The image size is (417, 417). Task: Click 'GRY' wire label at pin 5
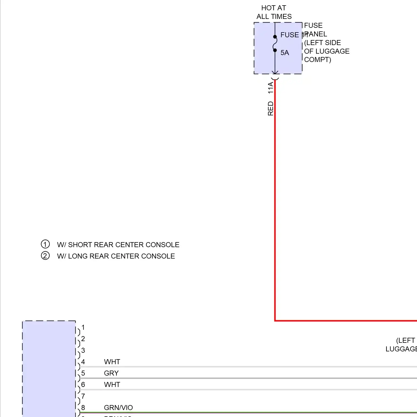click(x=111, y=373)
